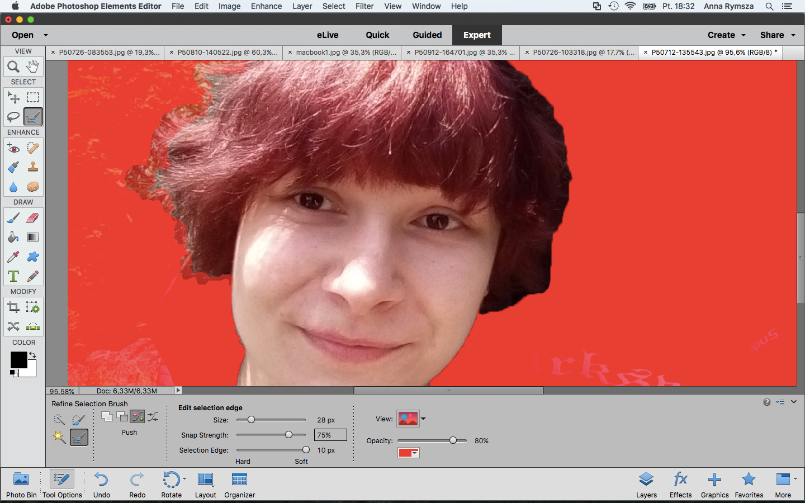Pick the Eraser tool

point(33,218)
